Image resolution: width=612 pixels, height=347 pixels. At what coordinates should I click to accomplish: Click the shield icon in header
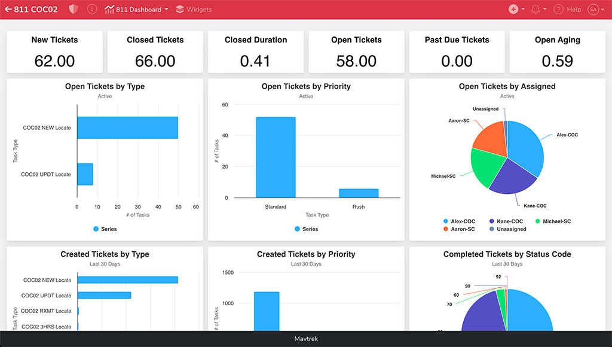74,10
